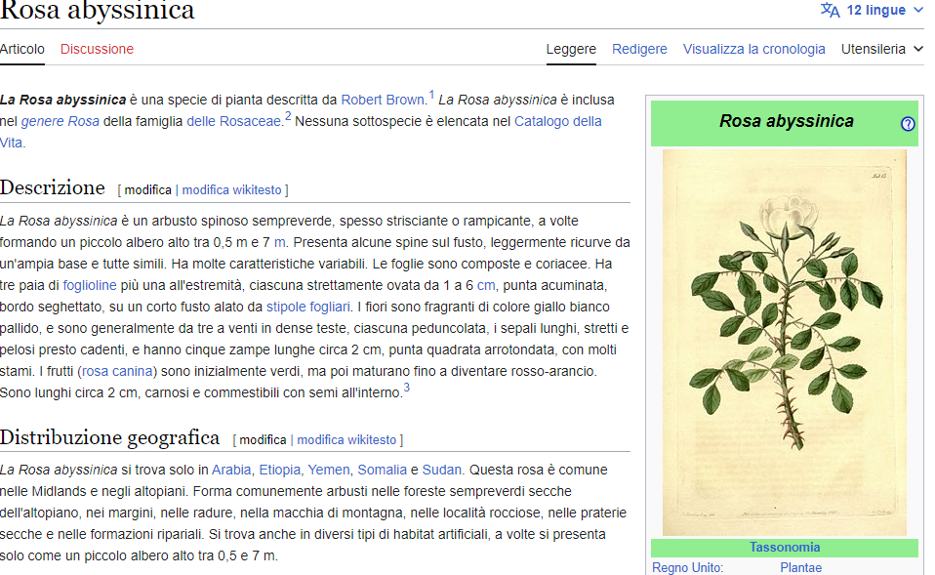Image resolution: width=935 pixels, height=575 pixels.
Task: Open modifica wikitesto for Distribuzione geografica
Action: [346, 439]
